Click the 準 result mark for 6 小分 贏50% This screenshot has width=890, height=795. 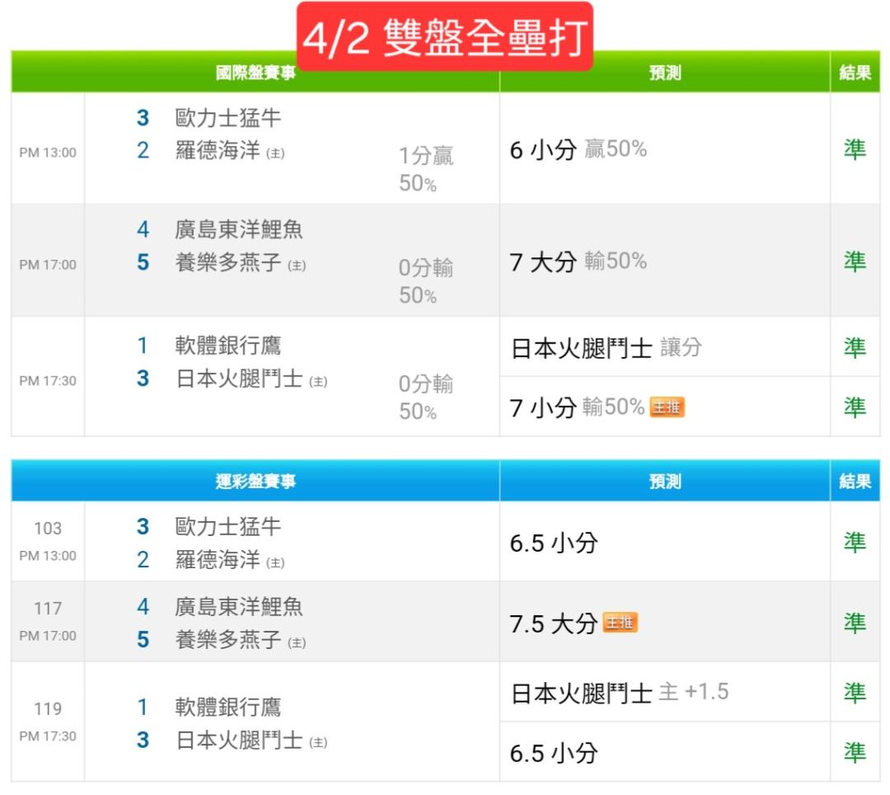click(855, 149)
